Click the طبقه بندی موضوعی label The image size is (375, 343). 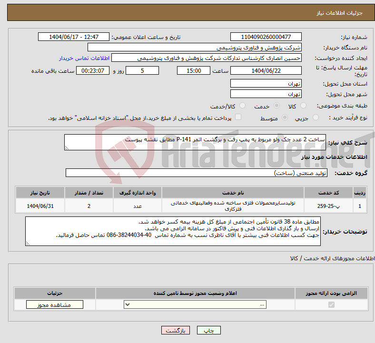pyautogui.click(x=342, y=106)
